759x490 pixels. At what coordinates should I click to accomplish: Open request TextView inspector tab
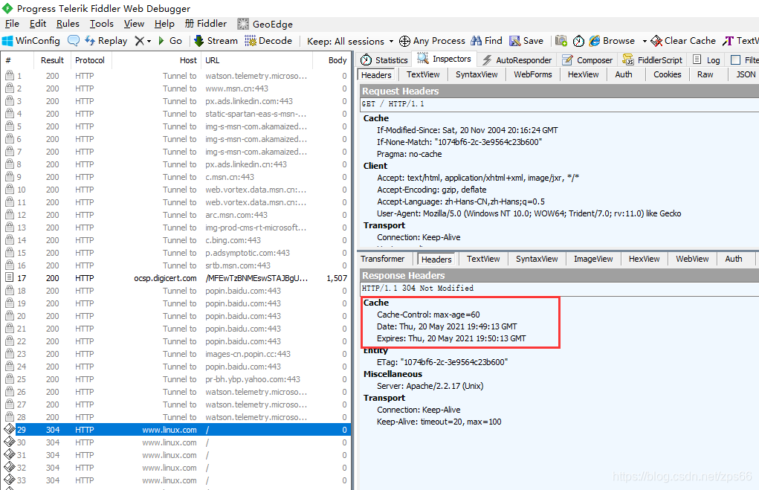tap(423, 74)
